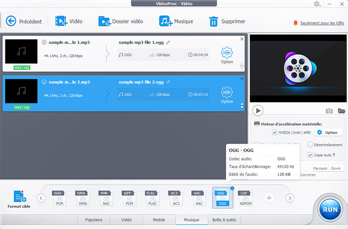
Task: Rename sample mp3 file 2.ogg with pencil
Action: point(168,82)
